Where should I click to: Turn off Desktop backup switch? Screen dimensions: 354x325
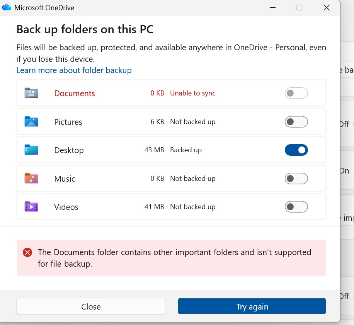pos(296,150)
